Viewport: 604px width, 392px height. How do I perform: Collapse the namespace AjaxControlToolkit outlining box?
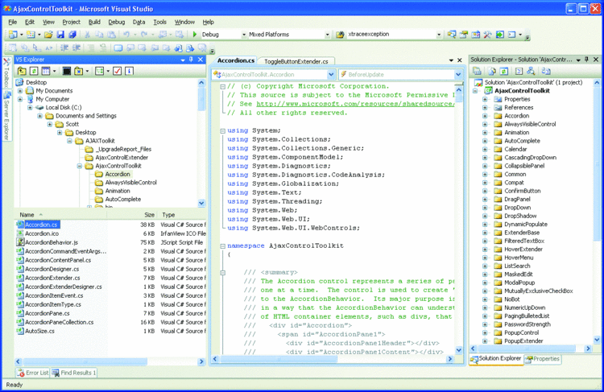(222, 246)
